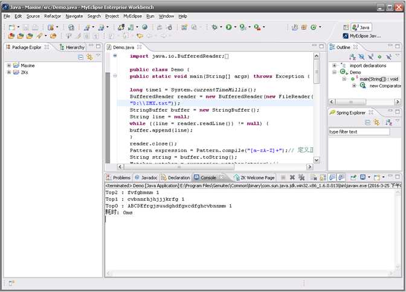
Task: Expand new Comparator node in Outline
Action: (x=354, y=86)
